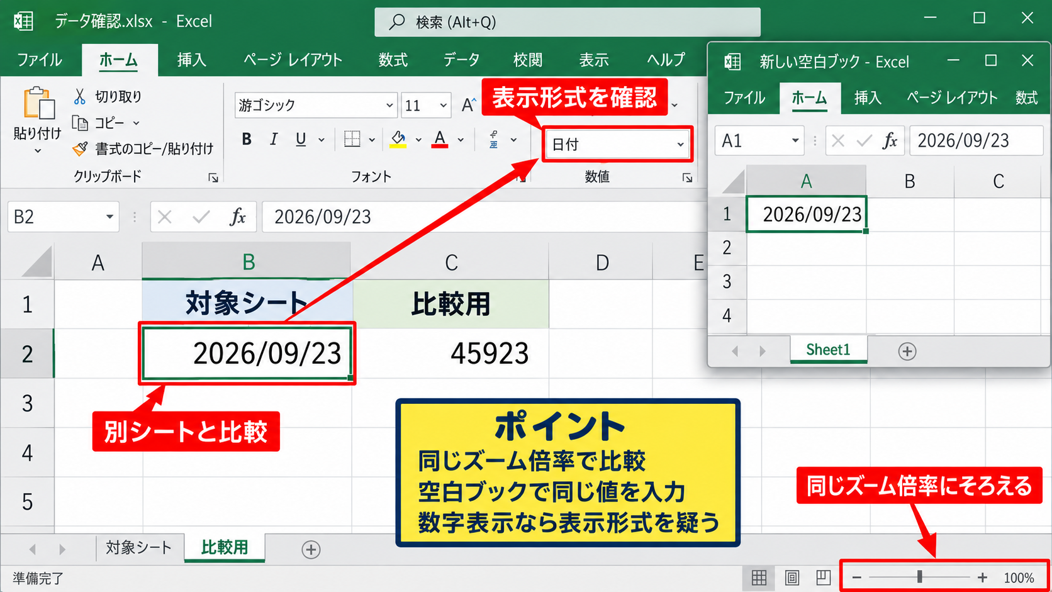The width and height of the screenshot is (1052, 592).
Task: Open the 校閲 ribbon tab
Action: [x=528, y=60]
